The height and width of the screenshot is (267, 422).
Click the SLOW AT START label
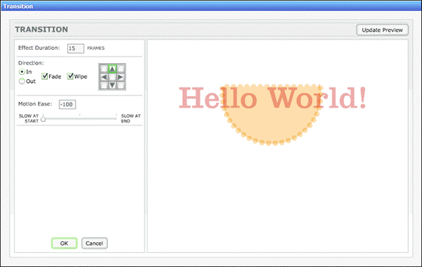tap(29, 118)
